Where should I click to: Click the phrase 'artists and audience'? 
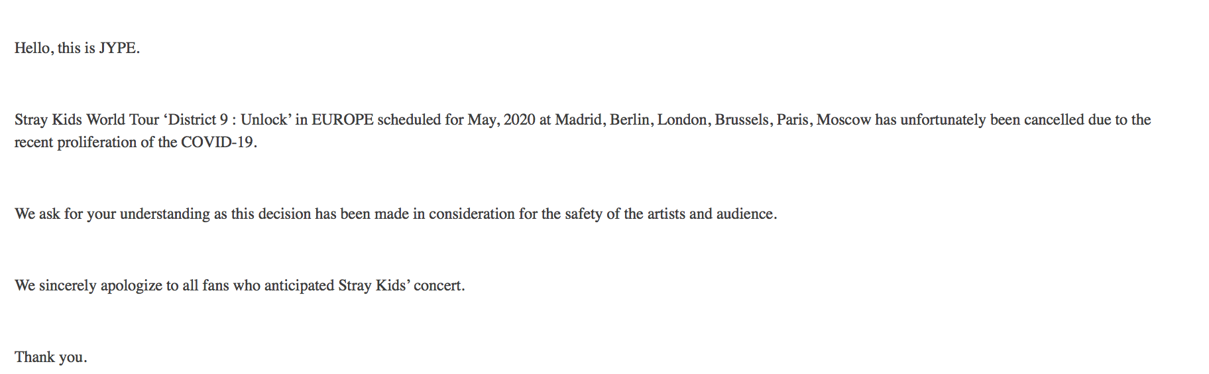coord(711,214)
